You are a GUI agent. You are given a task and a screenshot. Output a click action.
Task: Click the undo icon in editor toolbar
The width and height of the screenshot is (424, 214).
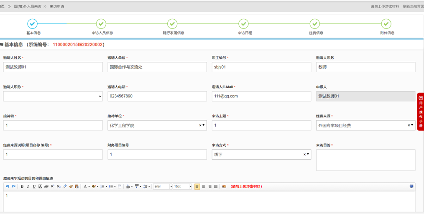pyautogui.click(x=8, y=186)
